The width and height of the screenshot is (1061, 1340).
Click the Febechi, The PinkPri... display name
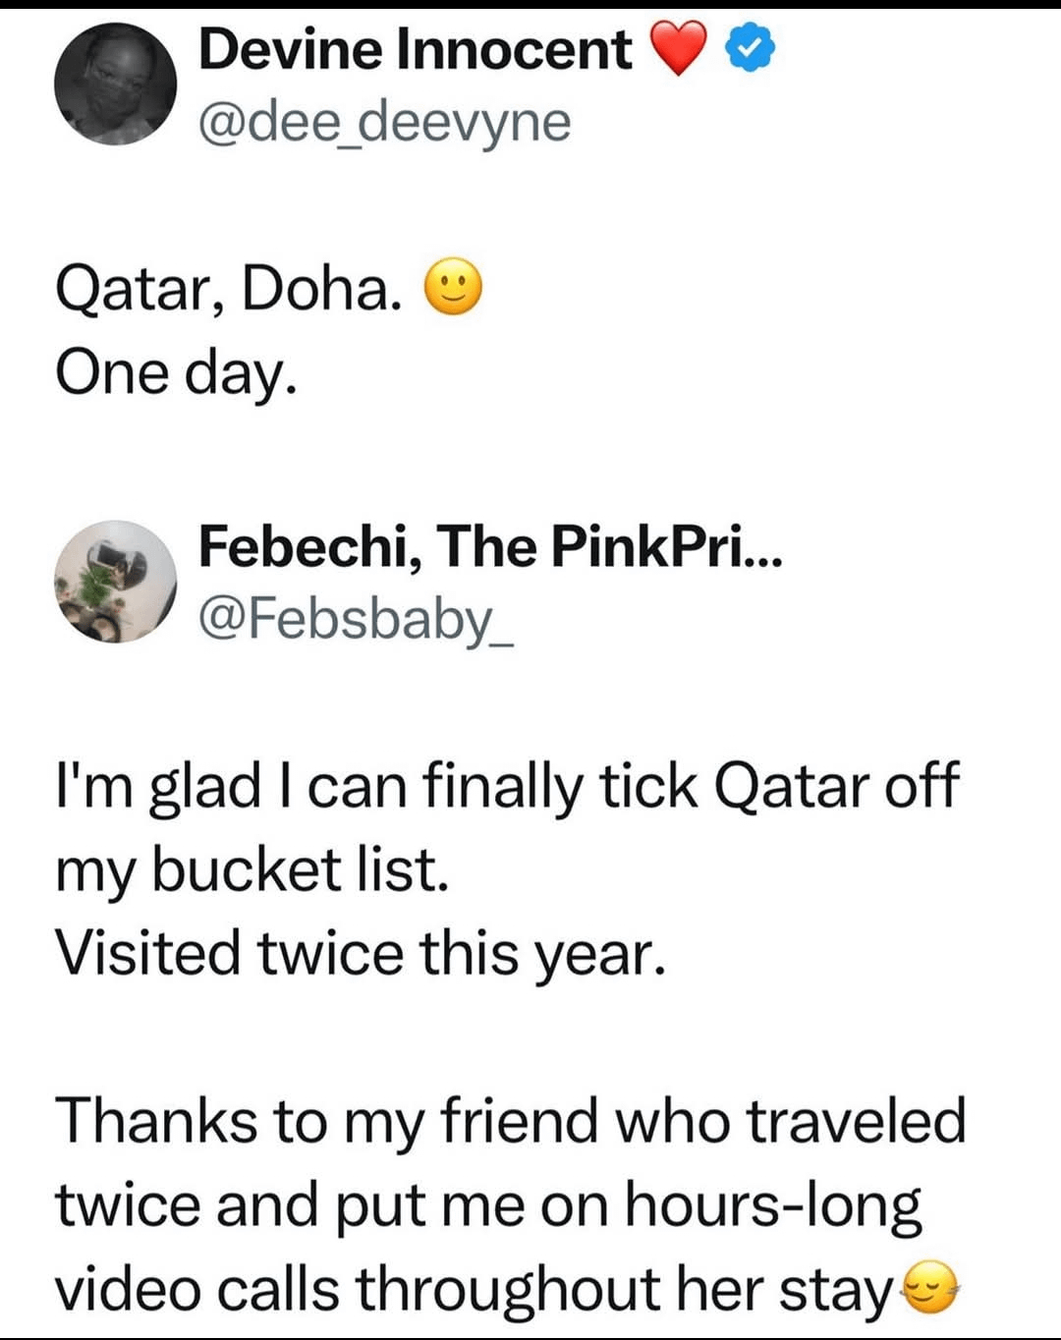(472, 546)
